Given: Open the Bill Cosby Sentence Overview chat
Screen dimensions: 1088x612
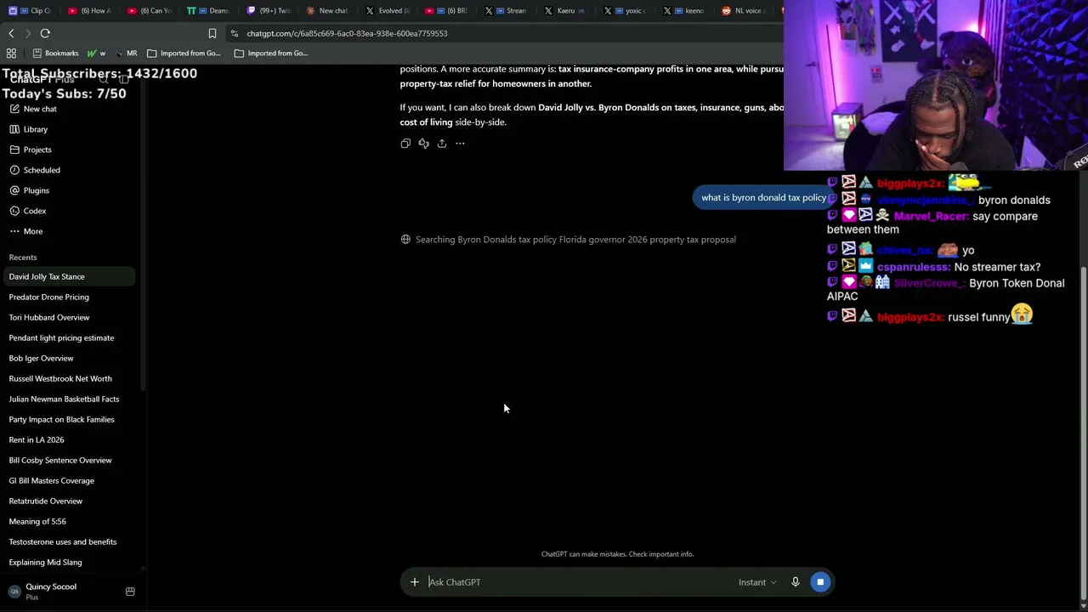Looking at the screenshot, I should click(x=68, y=460).
